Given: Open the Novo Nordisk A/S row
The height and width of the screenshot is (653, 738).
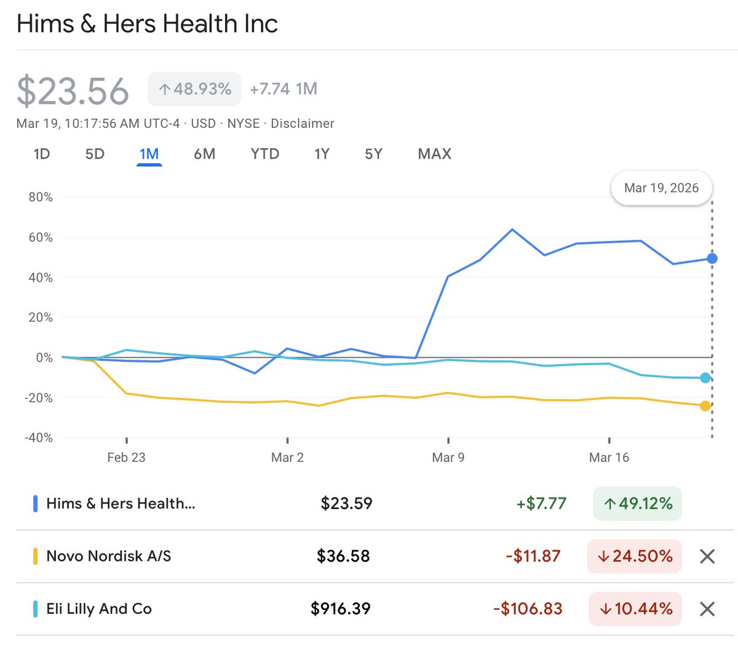Looking at the screenshot, I should (109, 556).
